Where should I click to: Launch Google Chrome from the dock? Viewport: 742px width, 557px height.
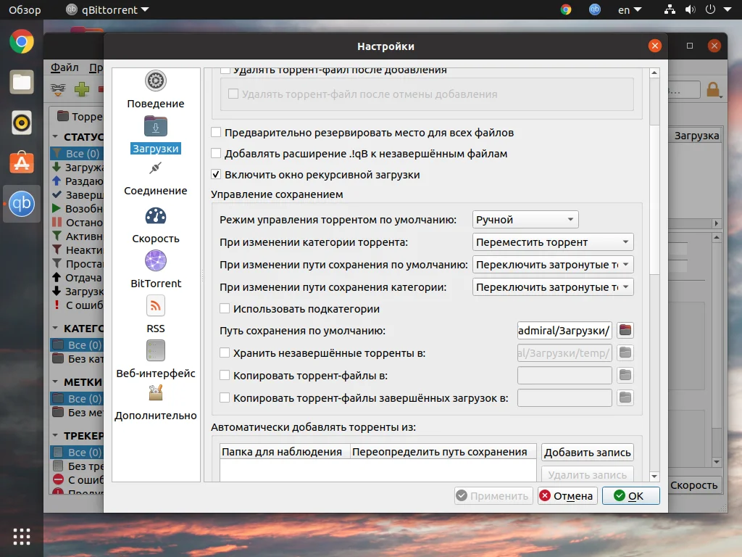coord(22,42)
